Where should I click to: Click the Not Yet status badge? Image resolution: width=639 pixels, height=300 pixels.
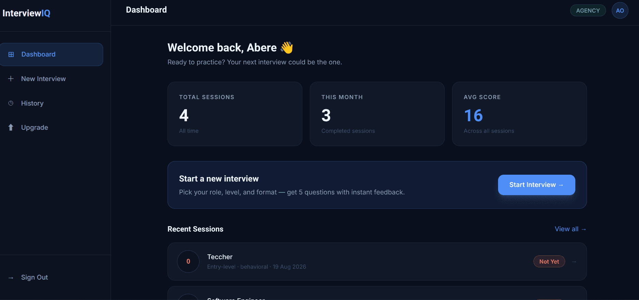point(549,262)
